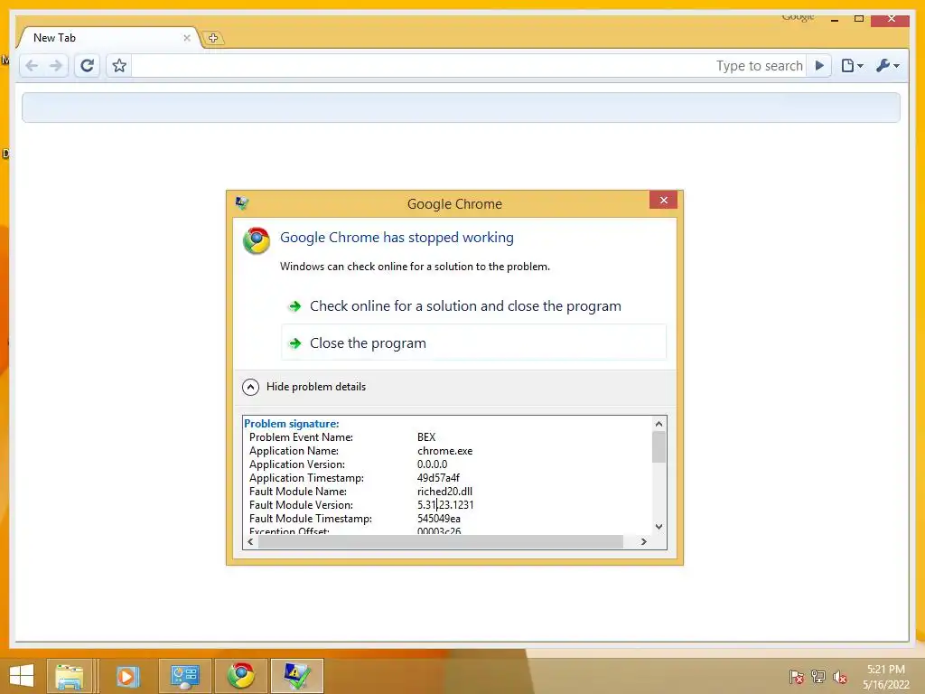Click the Go play arrow in address bar
The width and height of the screenshot is (925, 694).
click(819, 65)
